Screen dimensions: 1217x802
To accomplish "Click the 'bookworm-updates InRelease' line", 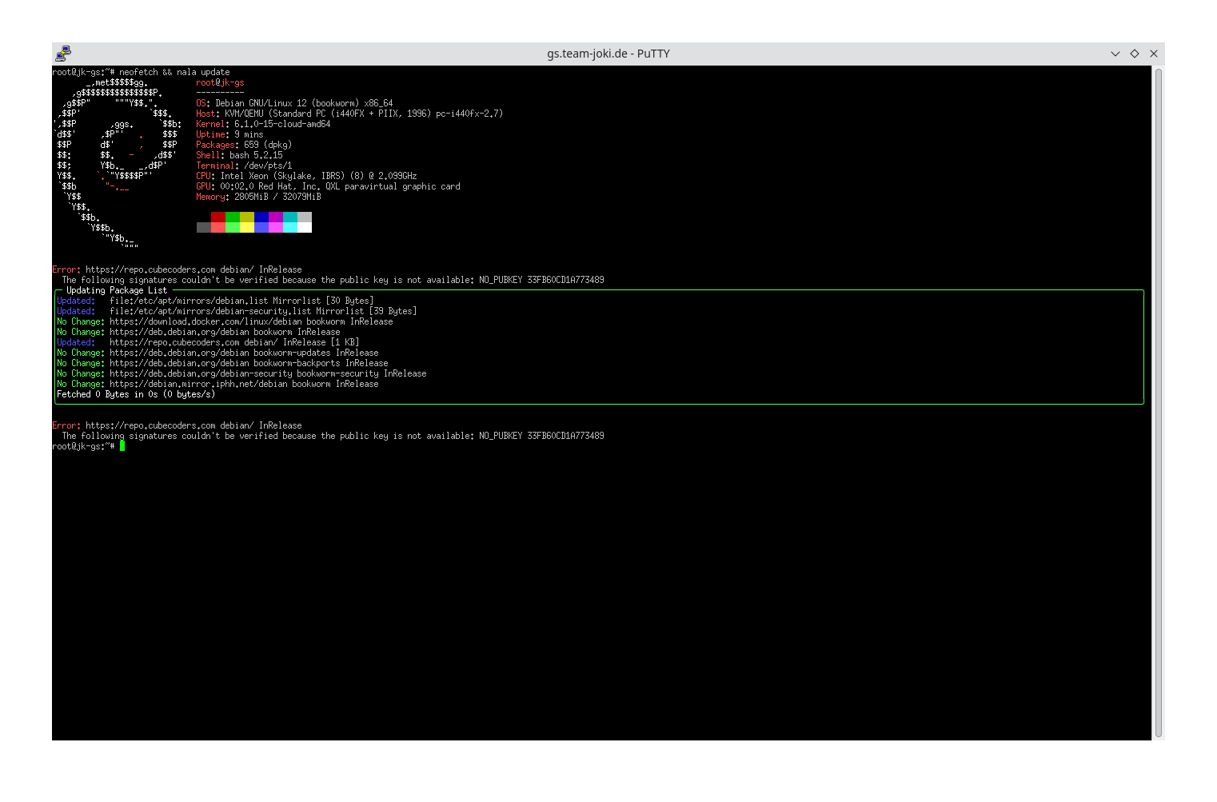I will click(x=217, y=353).
